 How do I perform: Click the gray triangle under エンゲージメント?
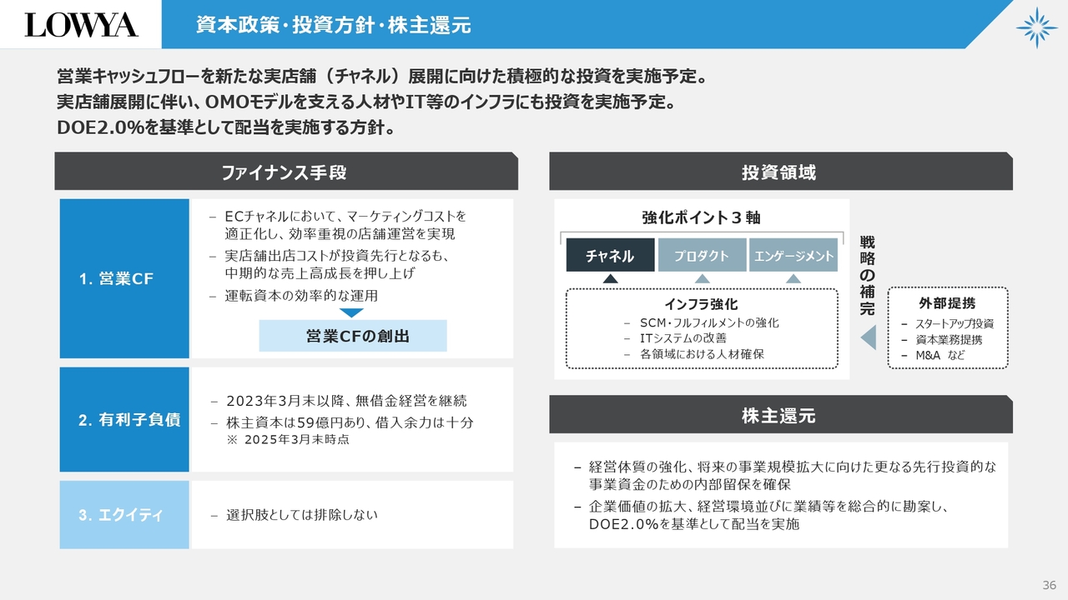pos(793,279)
